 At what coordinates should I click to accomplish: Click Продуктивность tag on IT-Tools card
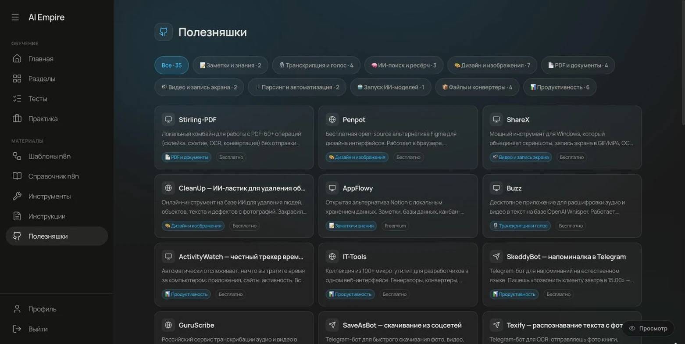click(x=350, y=294)
